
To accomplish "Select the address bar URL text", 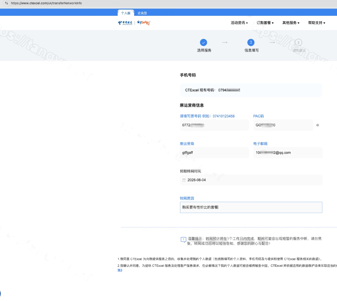I will 46,3.
